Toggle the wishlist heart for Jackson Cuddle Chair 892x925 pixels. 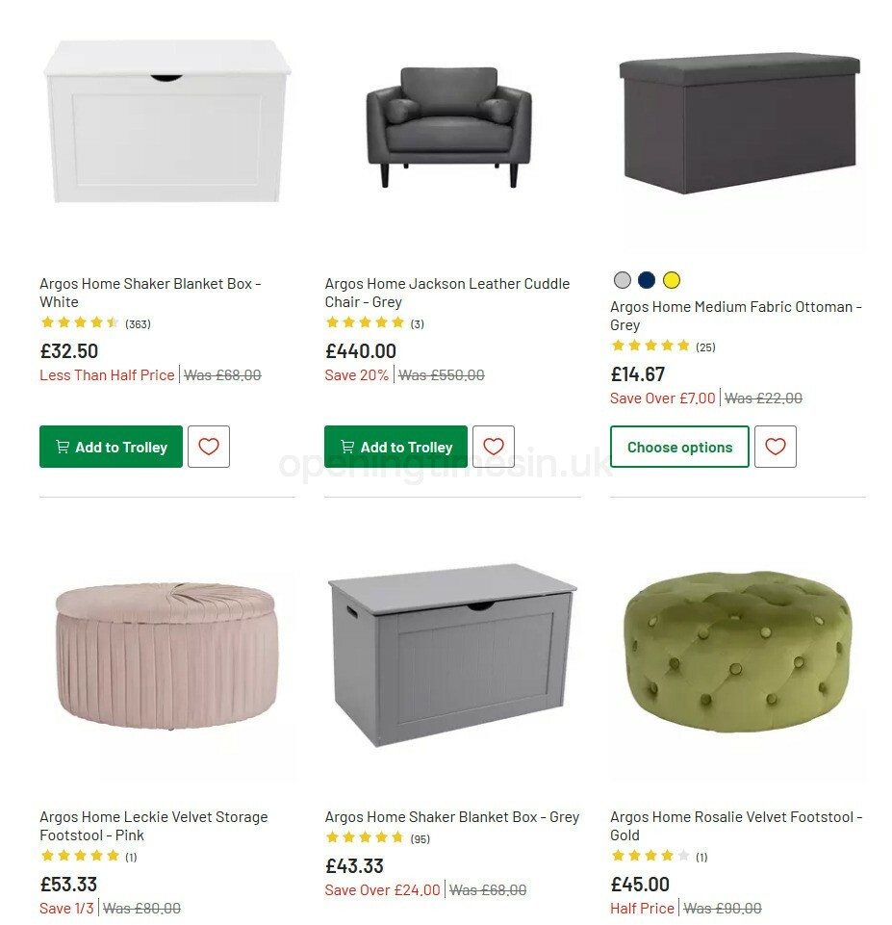click(x=494, y=446)
